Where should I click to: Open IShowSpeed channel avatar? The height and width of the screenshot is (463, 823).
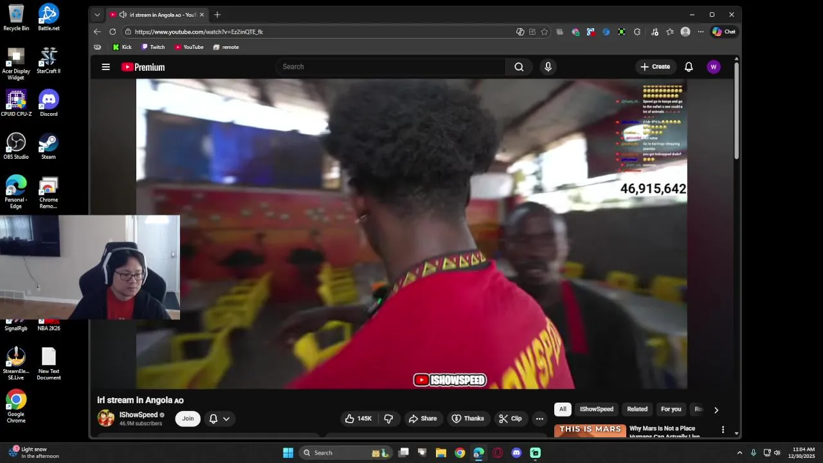coord(105,418)
